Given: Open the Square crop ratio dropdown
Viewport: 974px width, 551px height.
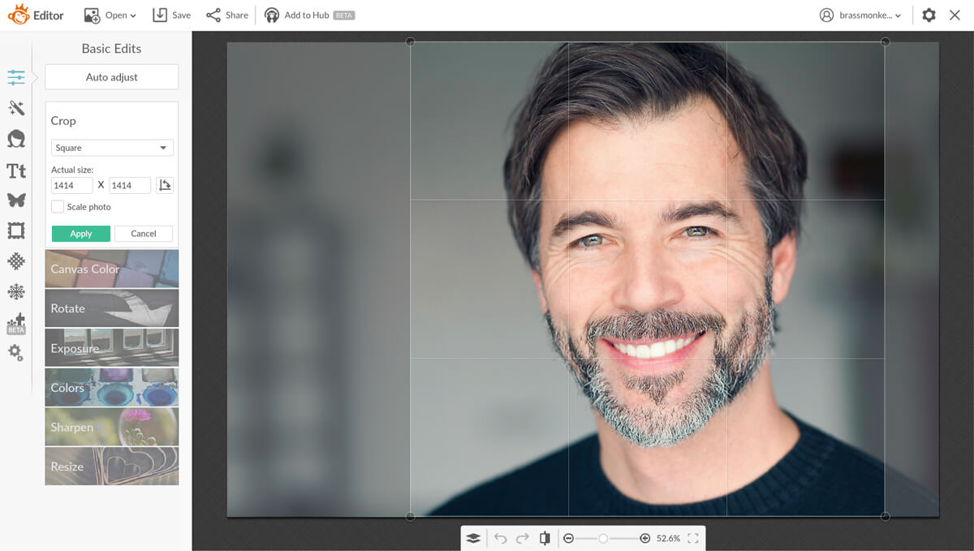Looking at the screenshot, I should pyautogui.click(x=111, y=148).
